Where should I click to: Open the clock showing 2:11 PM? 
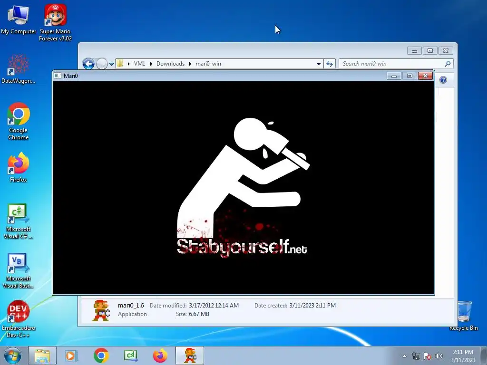(463, 356)
